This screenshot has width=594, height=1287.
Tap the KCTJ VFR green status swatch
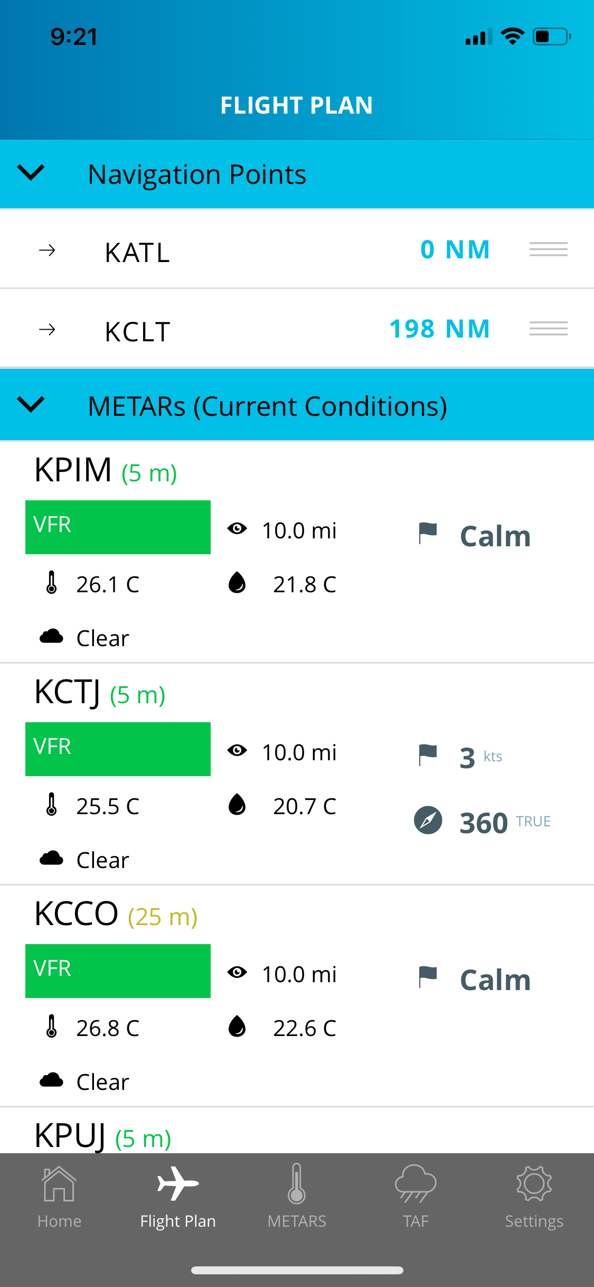[x=118, y=749]
